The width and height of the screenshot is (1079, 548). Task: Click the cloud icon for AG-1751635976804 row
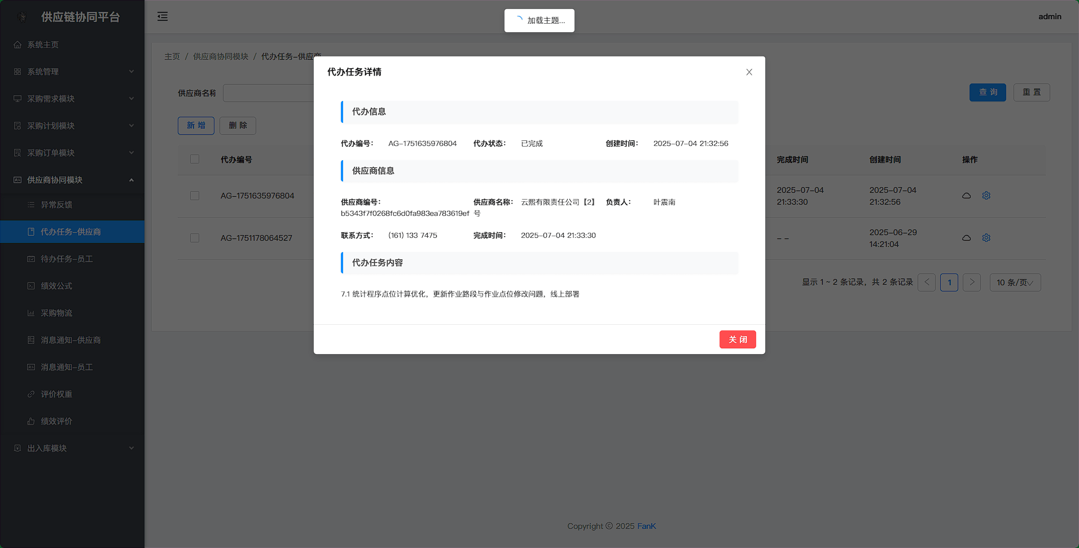pyautogui.click(x=966, y=196)
